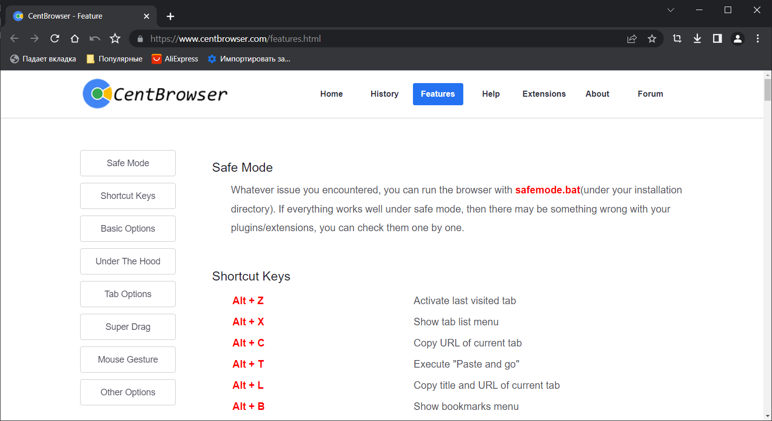Click the Alt + B shortcut text
772x421 pixels.
(248, 406)
